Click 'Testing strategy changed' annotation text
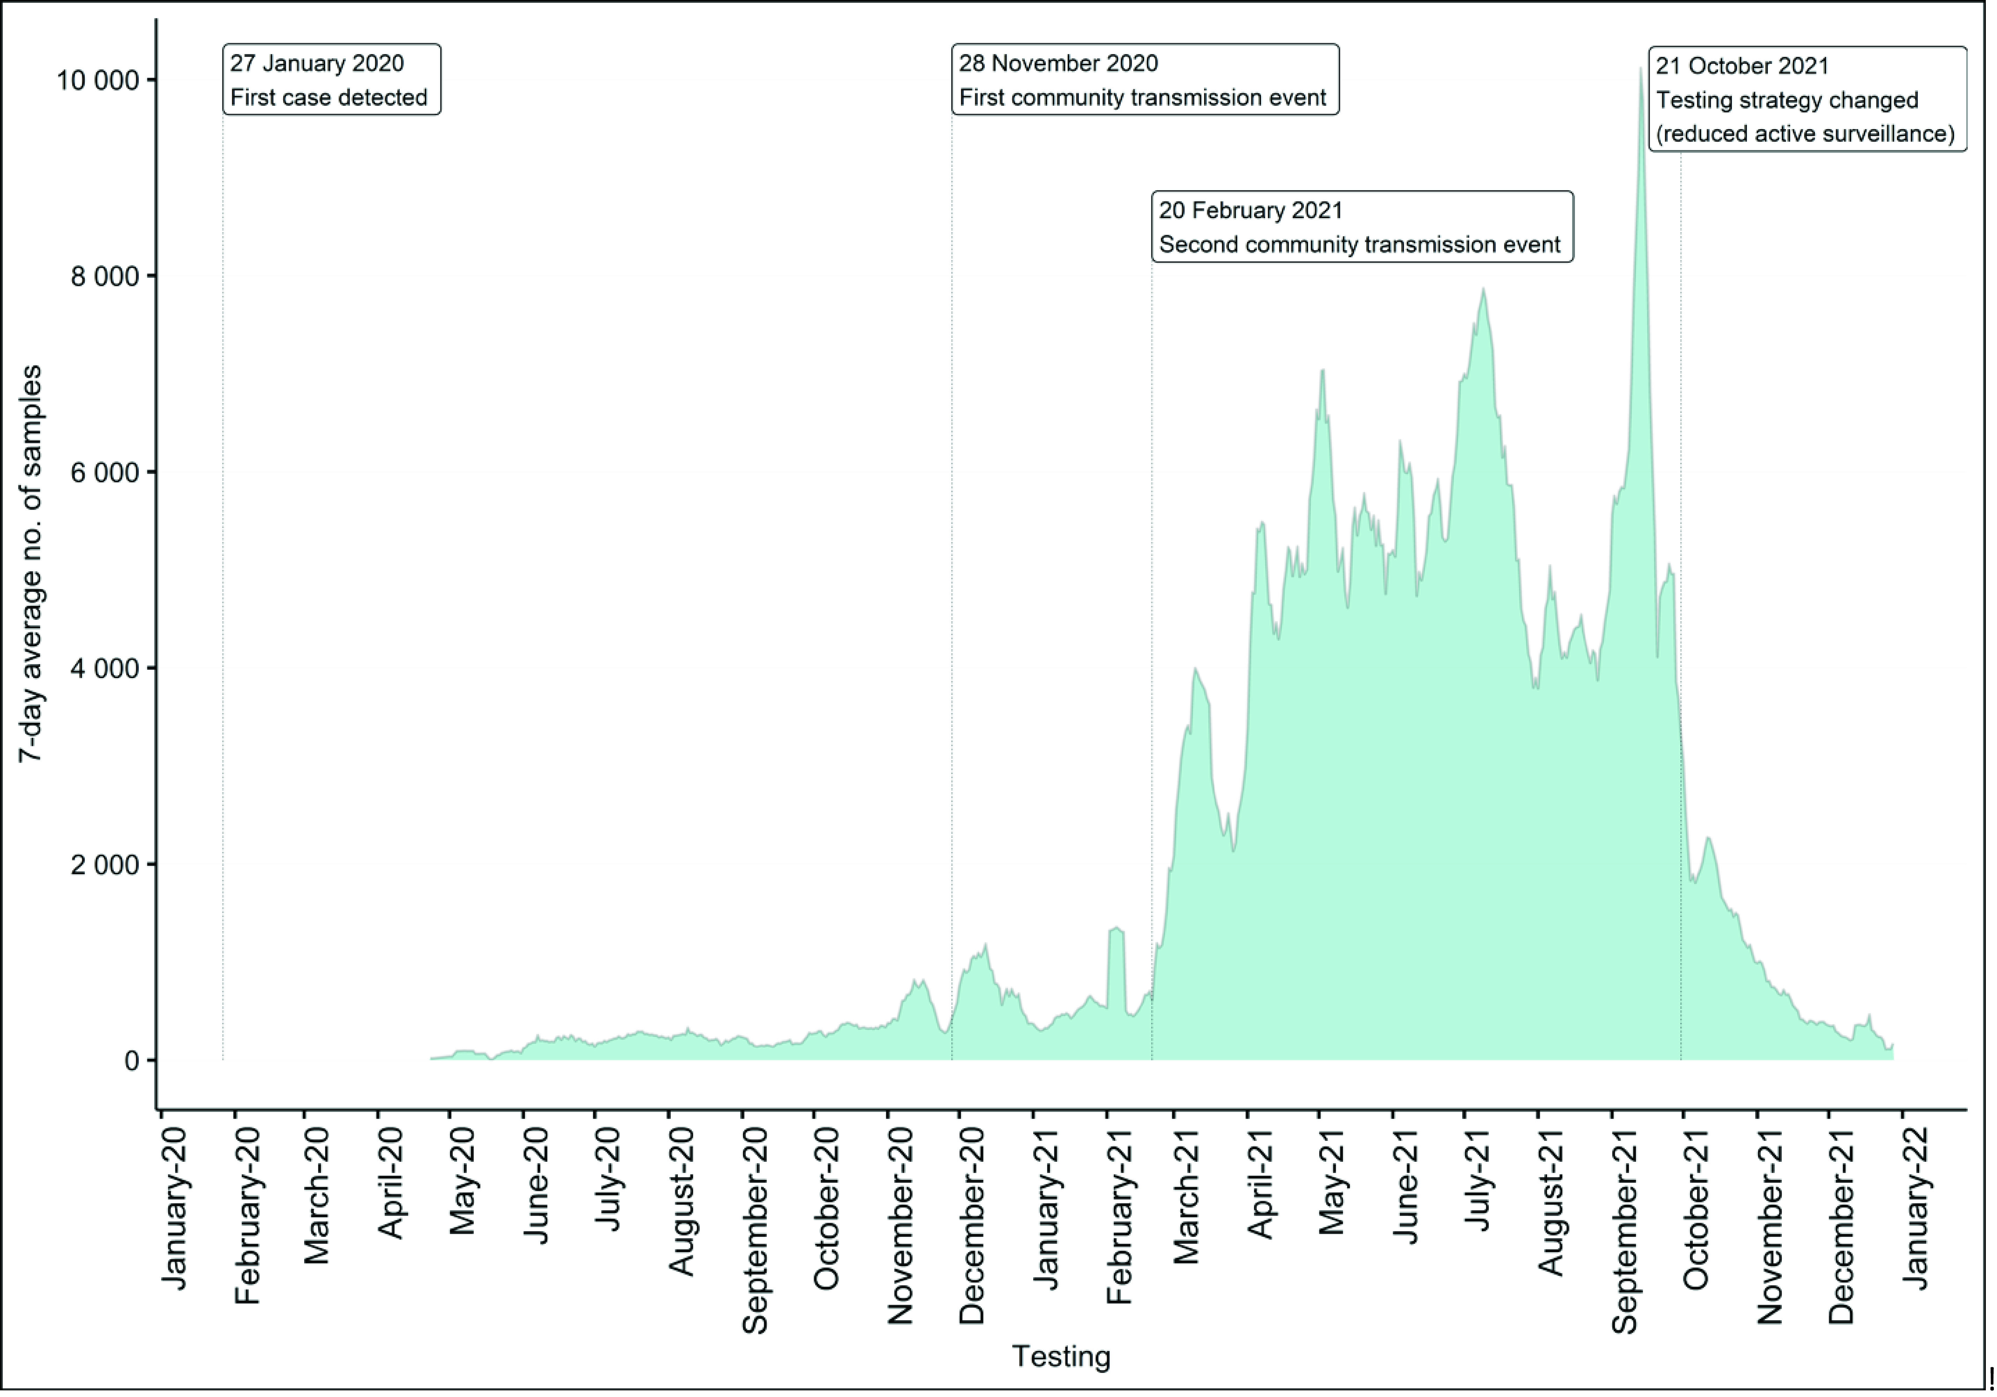The width and height of the screenshot is (1997, 1397). (x=1787, y=100)
